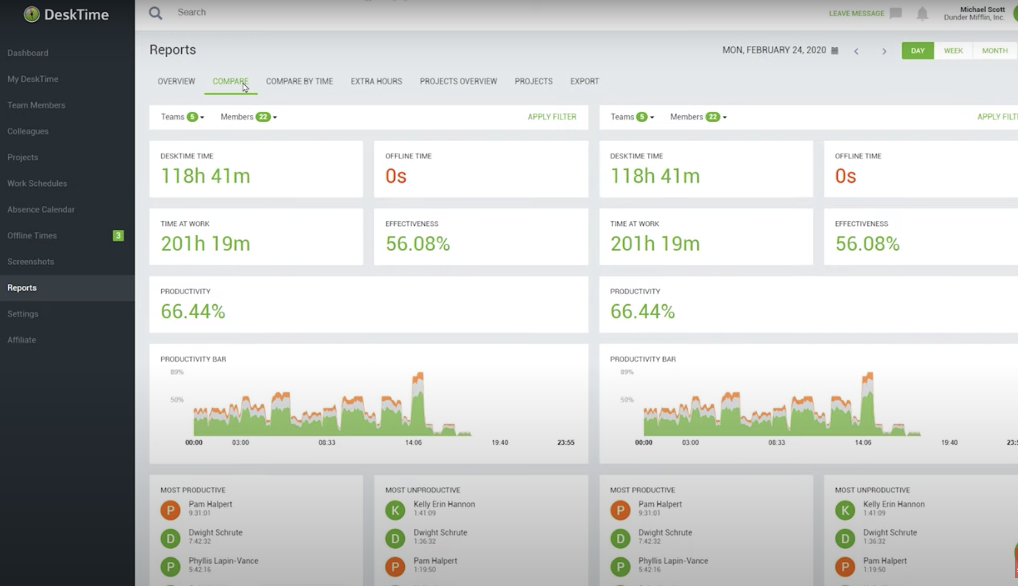Switch report range to Day
The width and height of the screenshot is (1018, 586).
[917, 51]
